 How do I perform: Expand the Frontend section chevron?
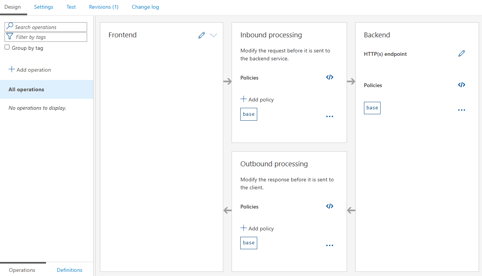coord(213,35)
